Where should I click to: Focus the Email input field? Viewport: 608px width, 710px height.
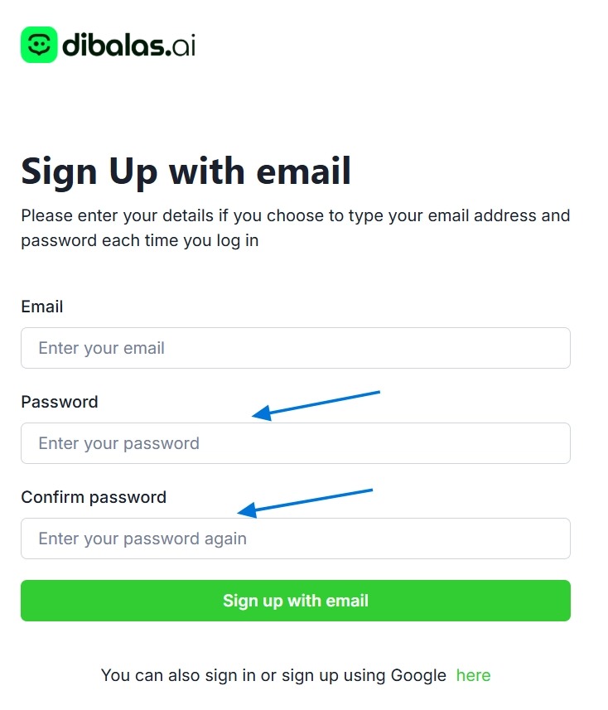pos(295,348)
